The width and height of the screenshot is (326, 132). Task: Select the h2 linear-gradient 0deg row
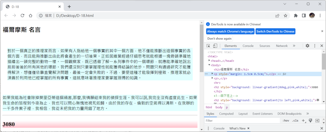coord(263,89)
